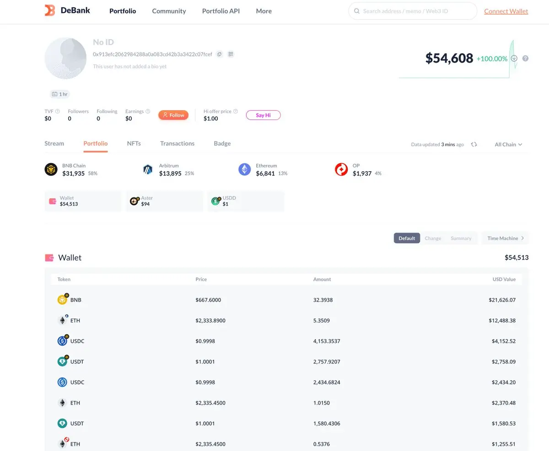Click Hi offer price info icon

click(236, 111)
